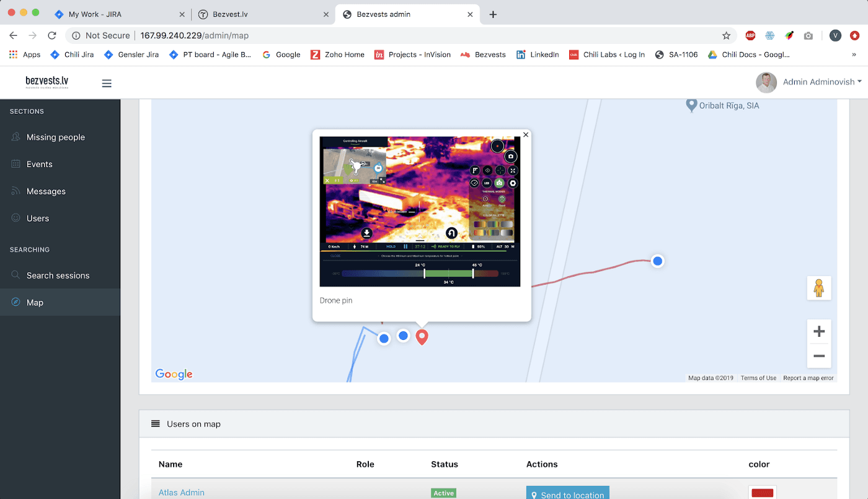Screen dimensions: 868x499
Task: Open the Apps bookmarks shortcut
Action: (x=25, y=54)
